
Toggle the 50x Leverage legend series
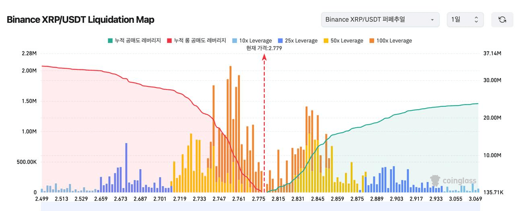coord(343,41)
